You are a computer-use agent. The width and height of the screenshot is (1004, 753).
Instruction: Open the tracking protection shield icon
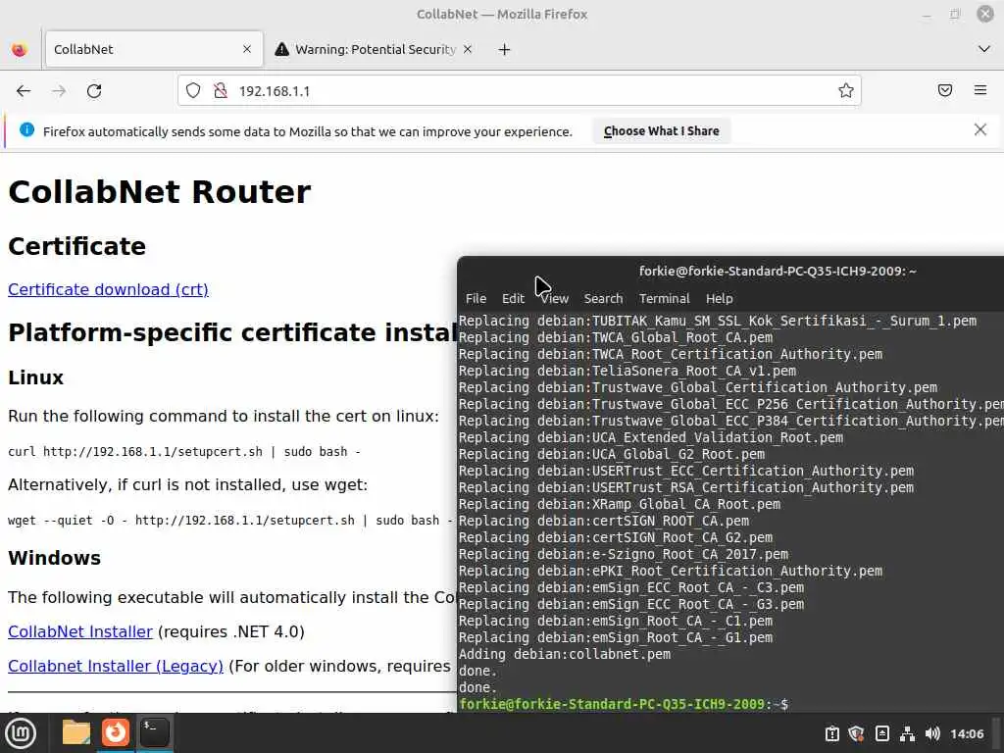tap(193, 91)
